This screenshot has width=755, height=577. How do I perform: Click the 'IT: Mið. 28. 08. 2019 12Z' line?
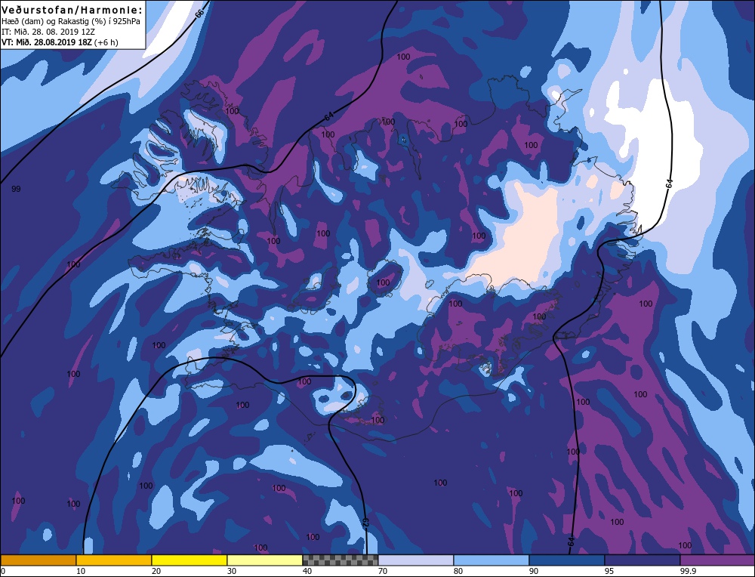tap(48, 32)
